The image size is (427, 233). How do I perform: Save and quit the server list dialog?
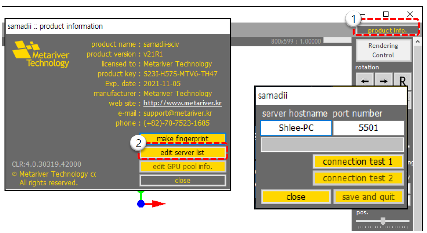click(368, 197)
